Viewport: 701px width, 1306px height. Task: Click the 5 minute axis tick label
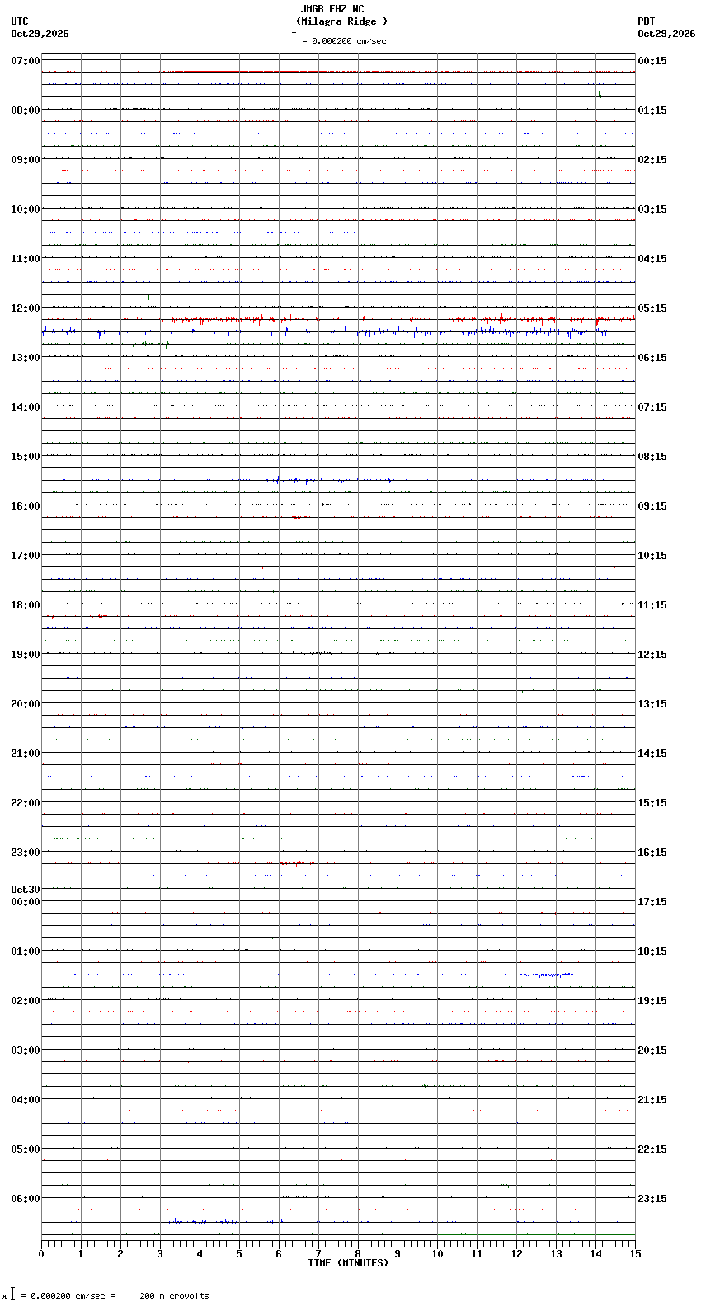239,1254
